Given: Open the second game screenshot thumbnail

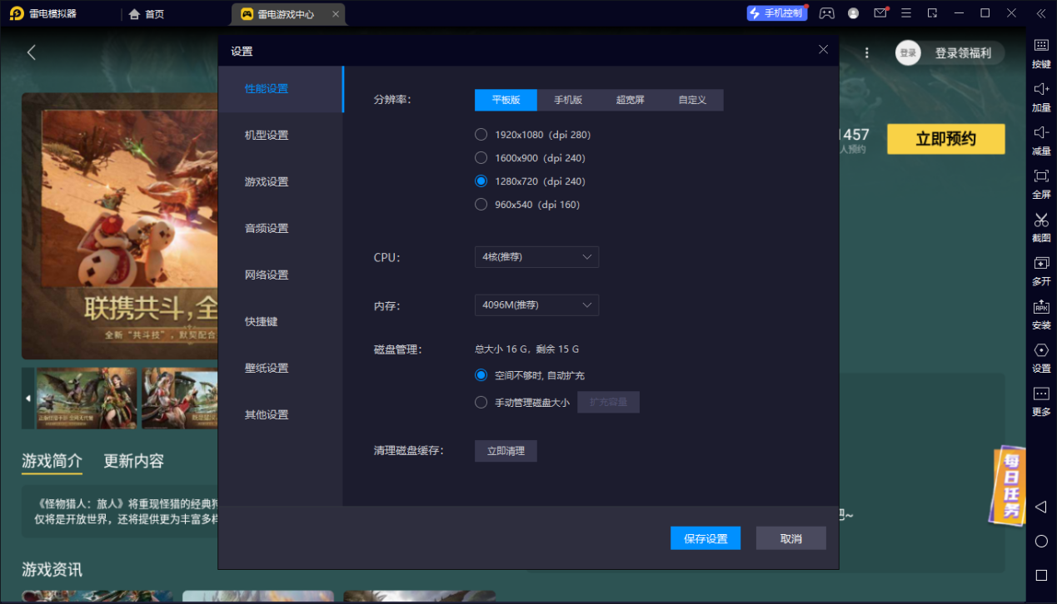Looking at the screenshot, I should pyautogui.click(x=181, y=398).
